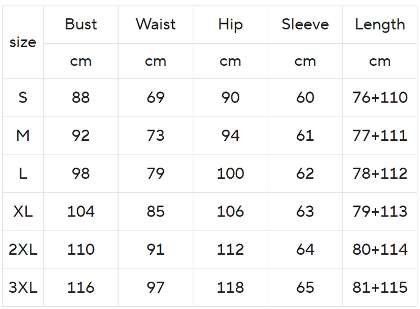Screen dimensions: 420x309
Task: Click the Bust column header
Action: tap(81, 24)
